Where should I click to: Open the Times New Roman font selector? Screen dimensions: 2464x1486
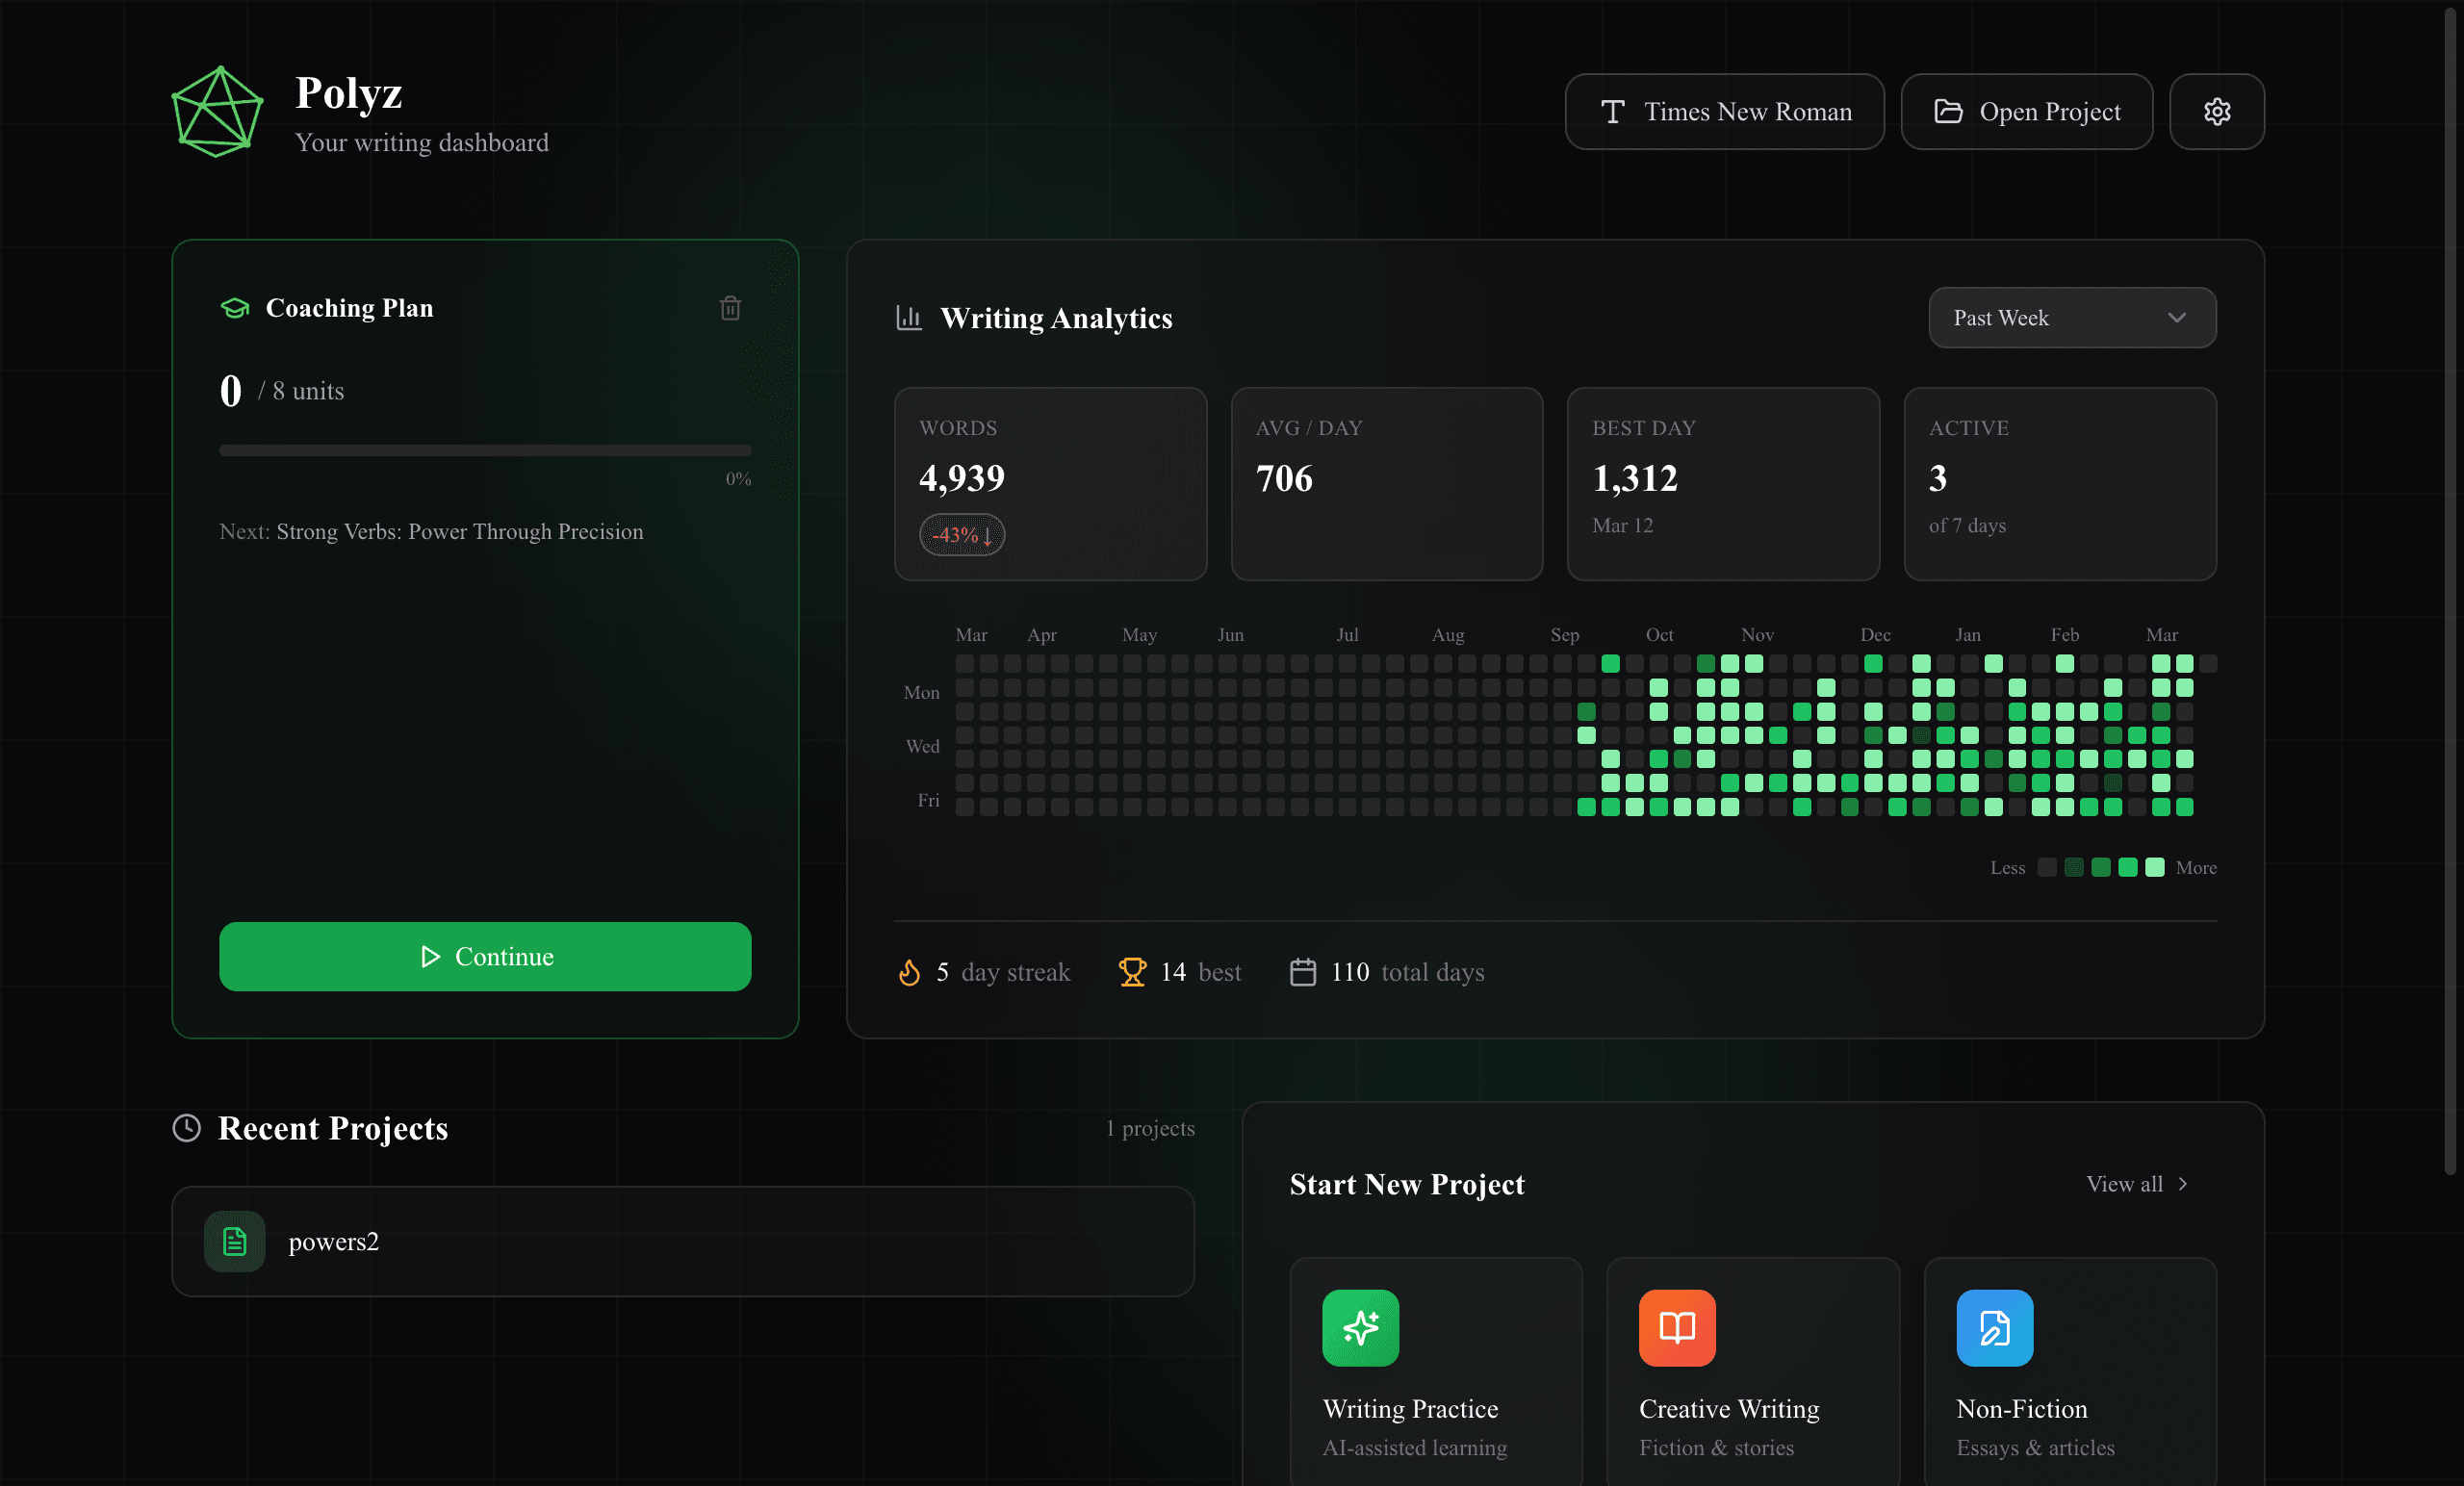coord(1723,111)
